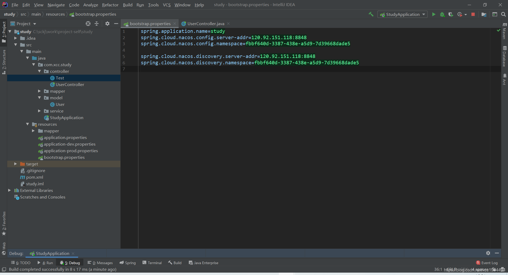The image size is (508, 275).
Task: Open dropdown arrow next to profiler icon
Action: point(466,15)
